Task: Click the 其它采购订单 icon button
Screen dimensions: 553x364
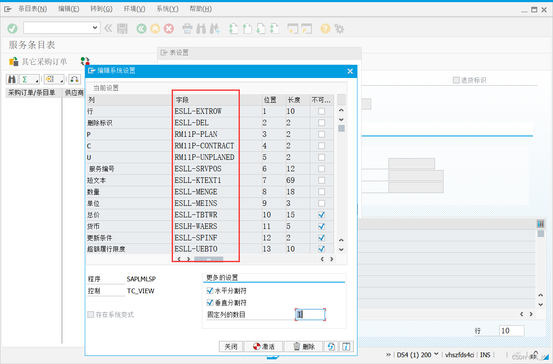Action: [38, 62]
